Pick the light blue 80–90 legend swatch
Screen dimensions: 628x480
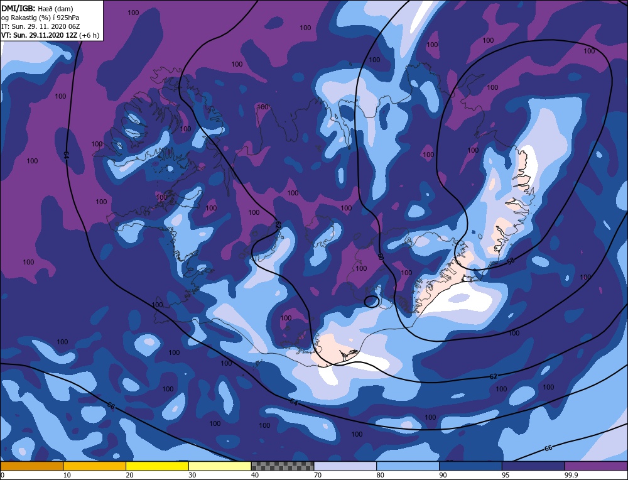coord(408,466)
